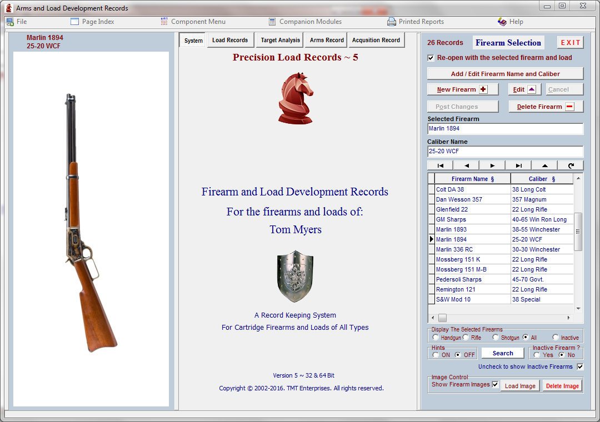
Task: Switch to the System tab
Action: coord(193,40)
